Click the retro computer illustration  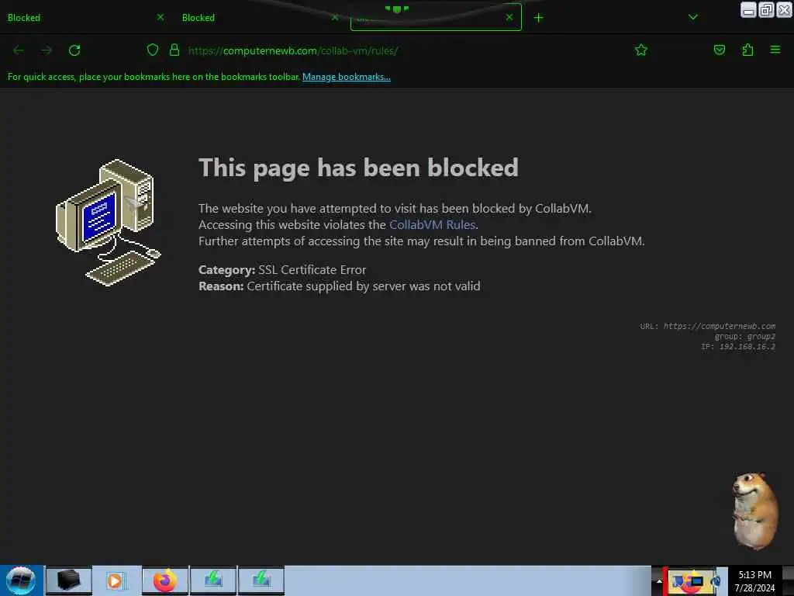pyautogui.click(x=108, y=222)
